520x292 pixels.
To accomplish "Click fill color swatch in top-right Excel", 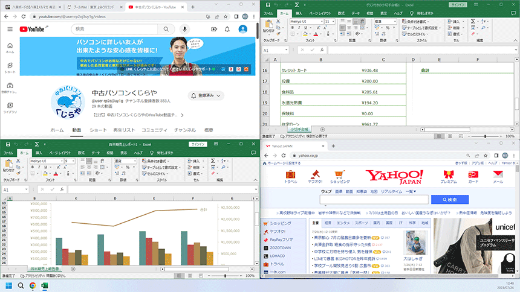I will click(305, 34).
